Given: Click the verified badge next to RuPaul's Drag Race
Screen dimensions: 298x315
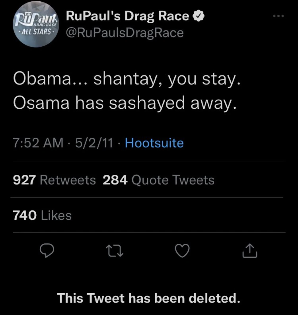Looking at the screenshot, I should 198,15.
